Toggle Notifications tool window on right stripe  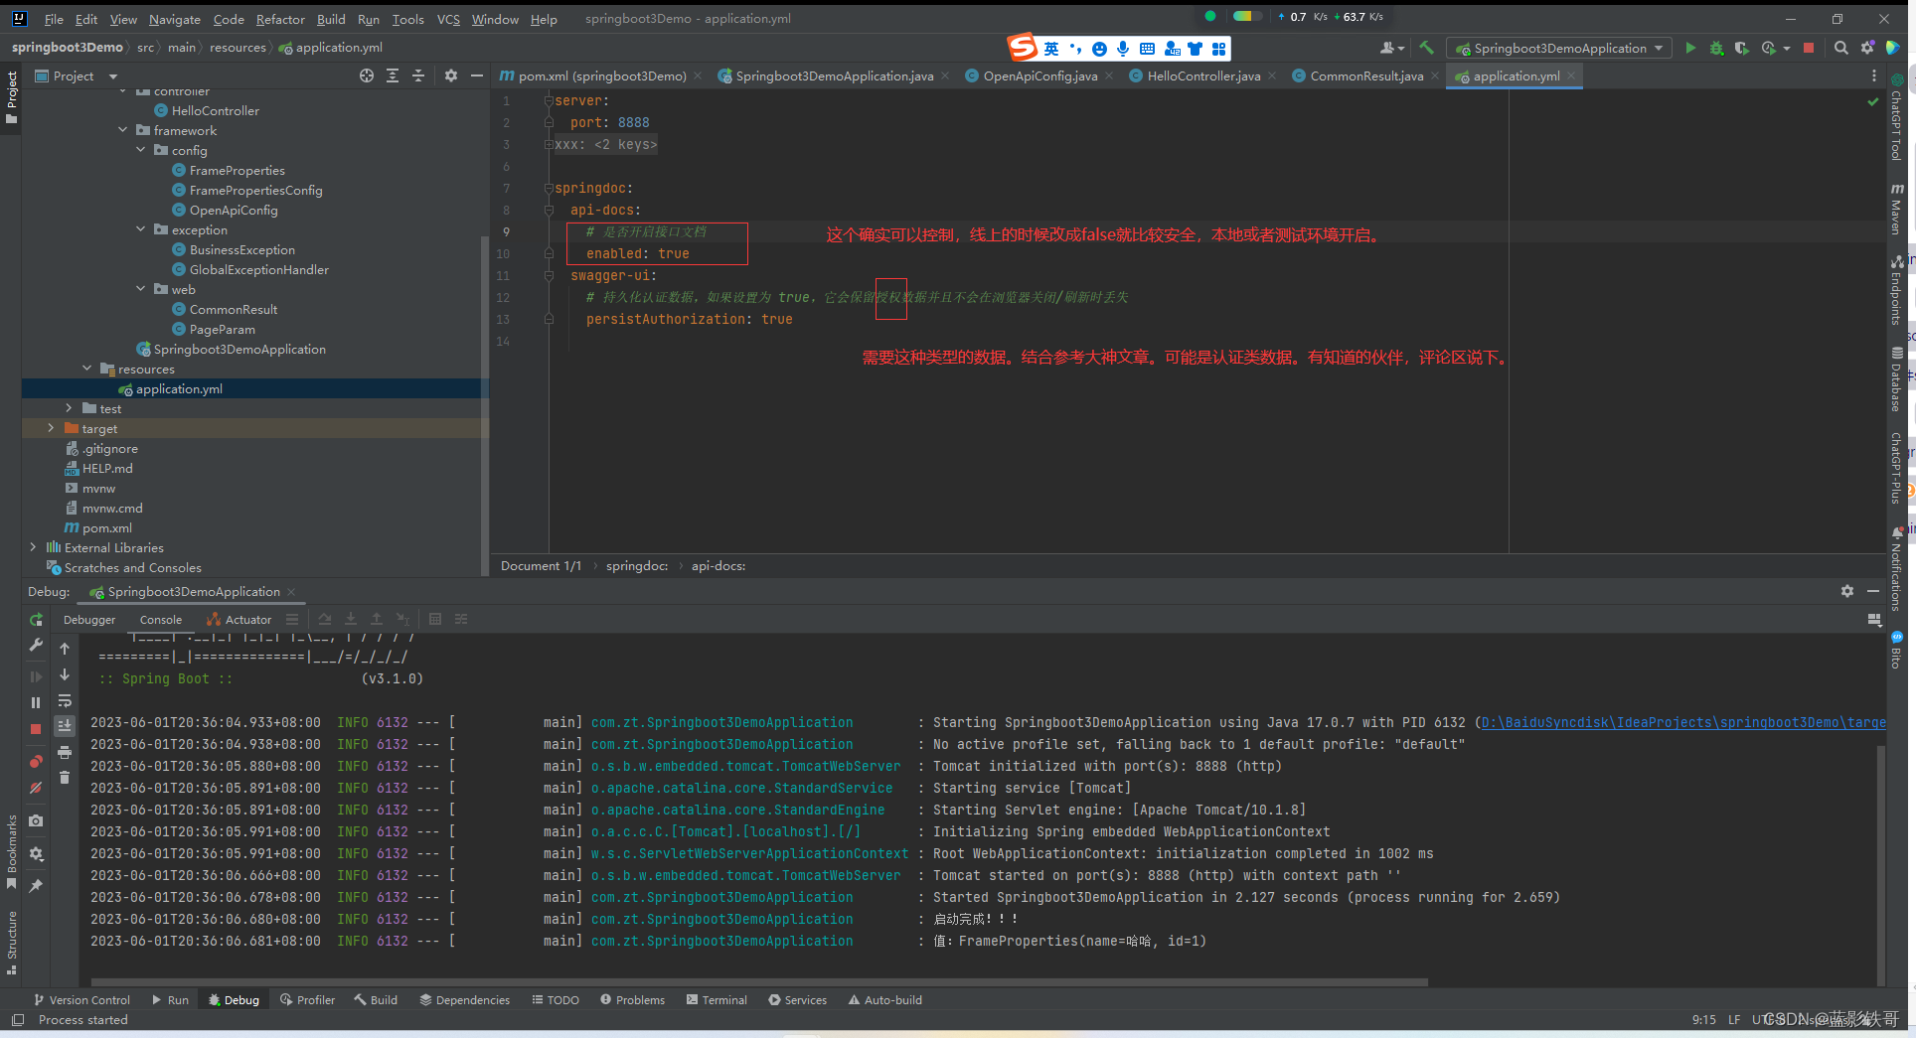(1897, 569)
